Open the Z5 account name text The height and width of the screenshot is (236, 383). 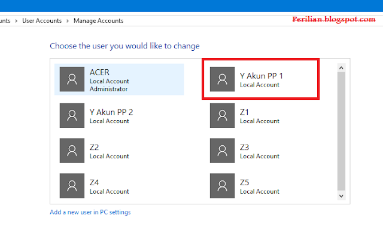pos(244,182)
